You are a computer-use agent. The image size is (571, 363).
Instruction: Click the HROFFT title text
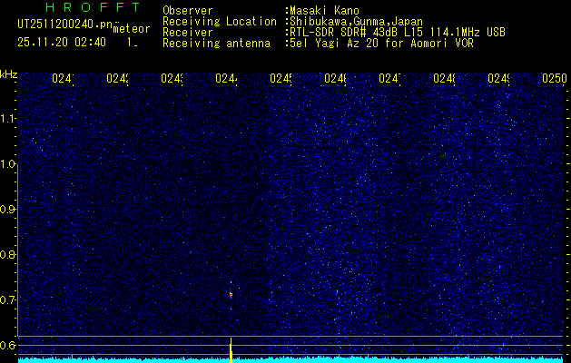pos(93,7)
